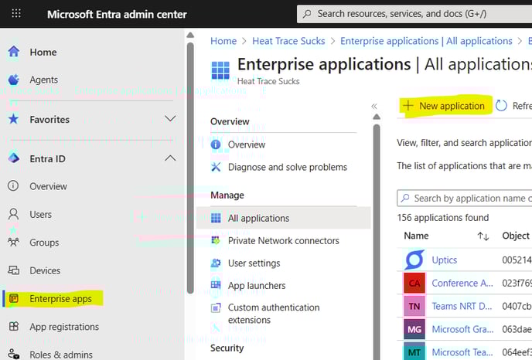The width and height of the screenshot is (532, 360).
Task: Open Enterprise apps in the sidebar
Action: (x=60, y=299)
